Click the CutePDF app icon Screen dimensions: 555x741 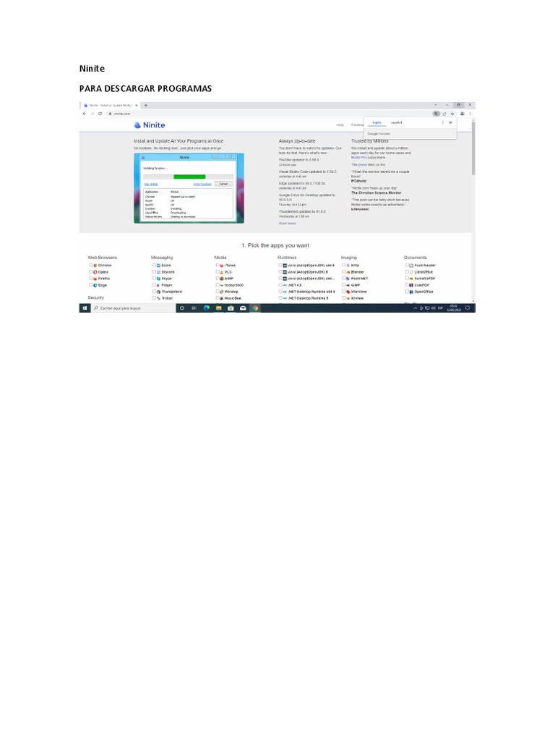click(411, 285)
